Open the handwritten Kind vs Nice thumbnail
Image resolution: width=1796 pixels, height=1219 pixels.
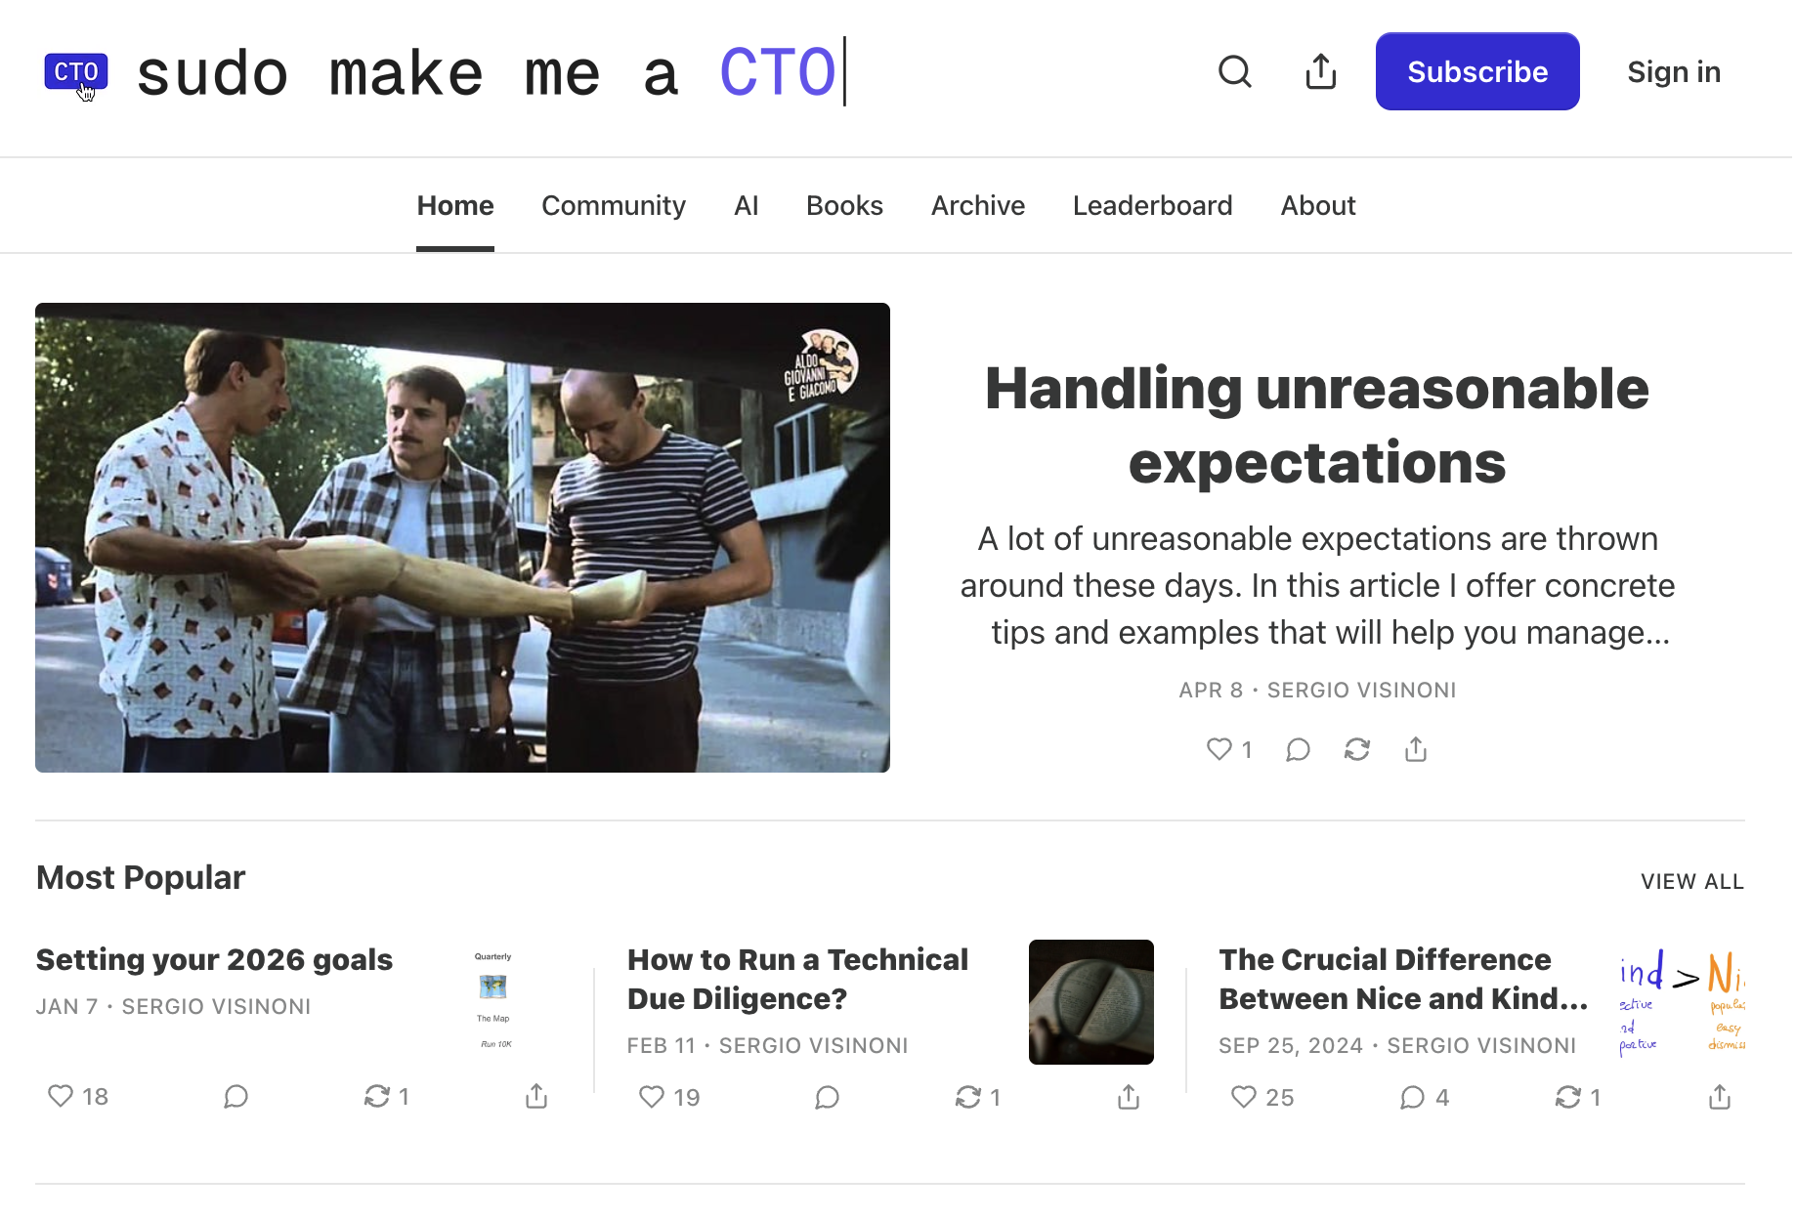(1683, 1002)
